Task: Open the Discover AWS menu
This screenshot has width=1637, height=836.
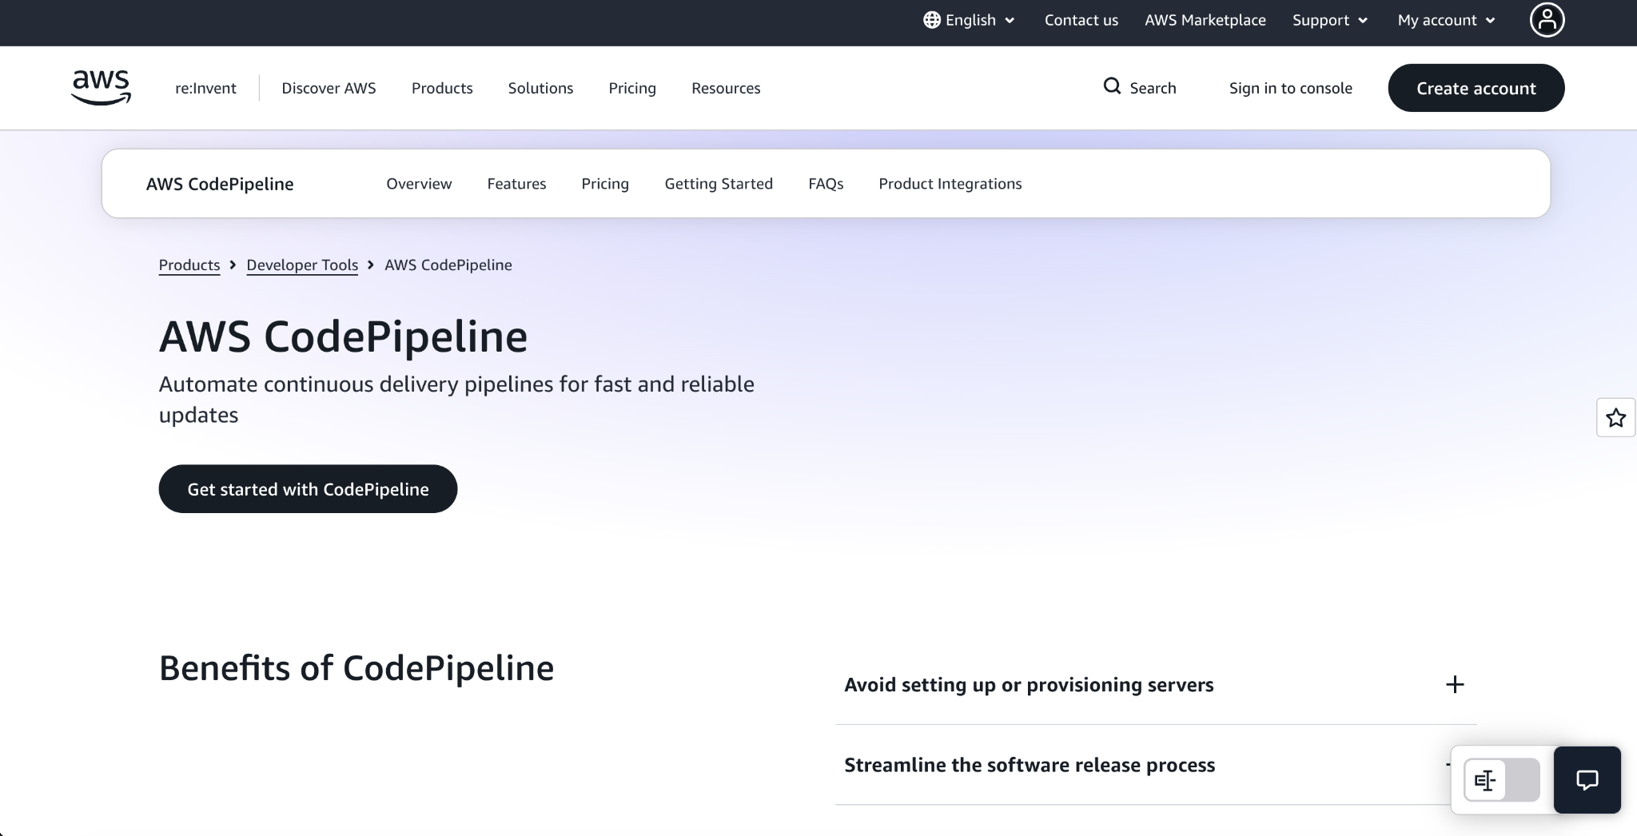Action: click(x=329, y=88)
